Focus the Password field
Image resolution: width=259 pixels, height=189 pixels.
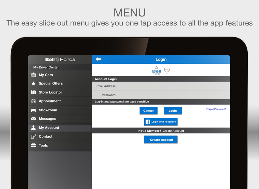pos(161,95)
